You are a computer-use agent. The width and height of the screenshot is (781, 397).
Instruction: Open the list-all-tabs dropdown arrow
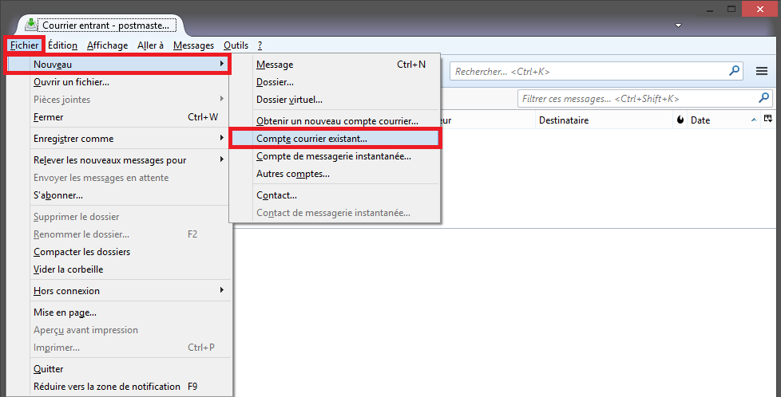[x=678, y=26]
